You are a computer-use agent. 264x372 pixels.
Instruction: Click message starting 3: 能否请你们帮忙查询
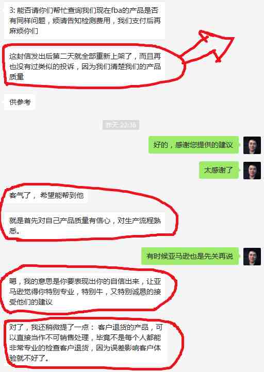[x=85, y=21]
